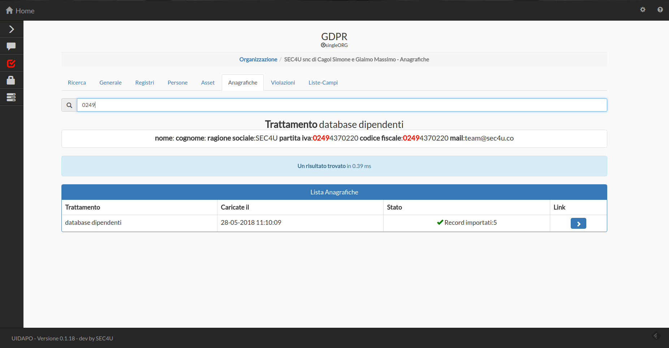Click the GDPR page title
669x348 pixels.
[x=334, y=36]
